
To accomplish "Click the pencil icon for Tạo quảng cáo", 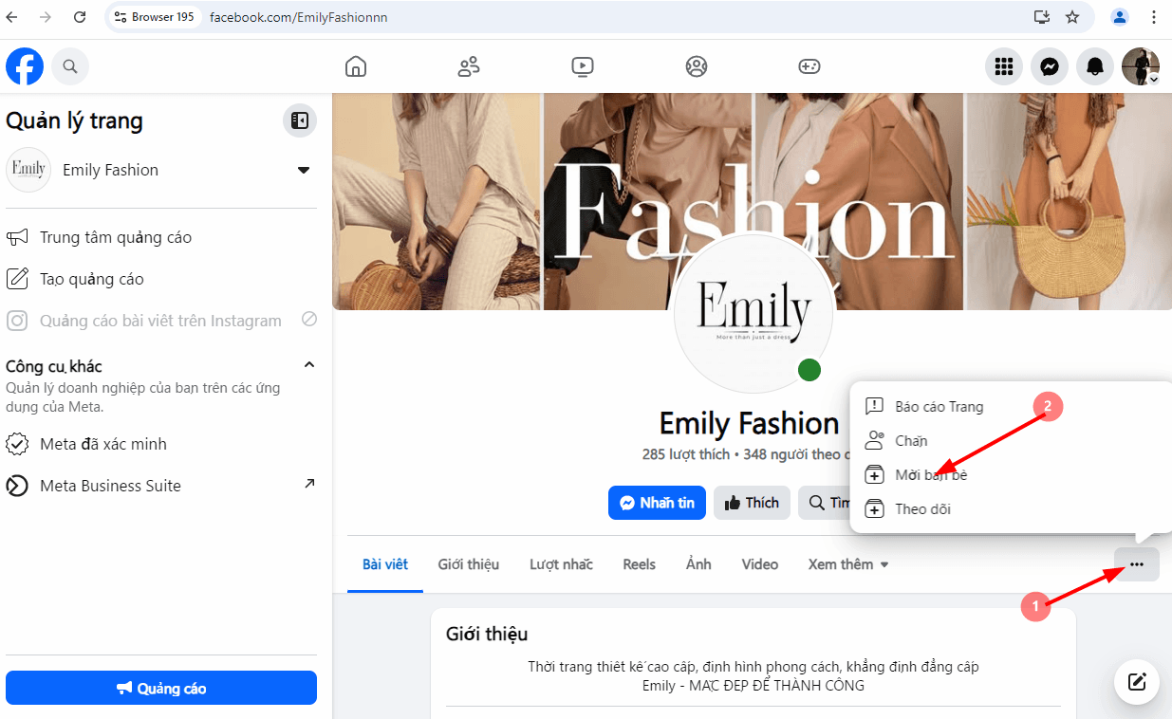I will (17, 279).
